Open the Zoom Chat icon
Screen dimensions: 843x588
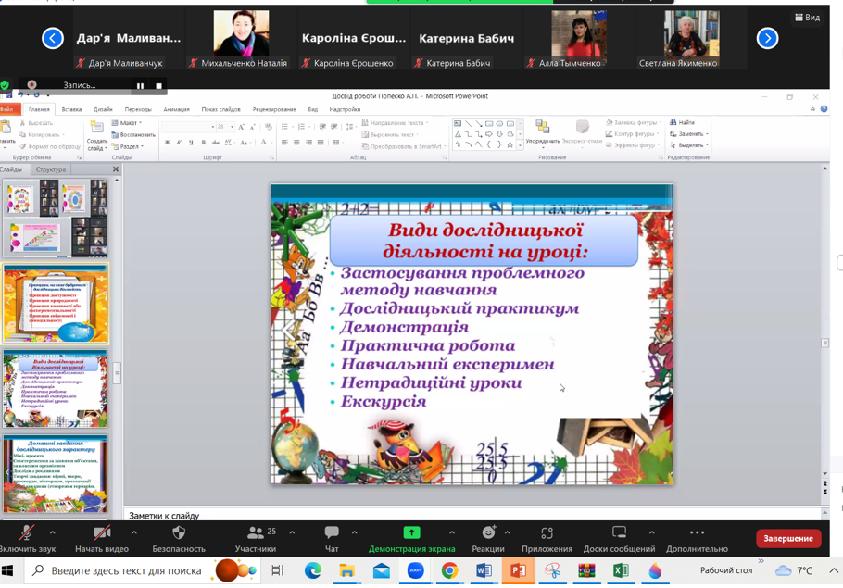tap(332, 533)
